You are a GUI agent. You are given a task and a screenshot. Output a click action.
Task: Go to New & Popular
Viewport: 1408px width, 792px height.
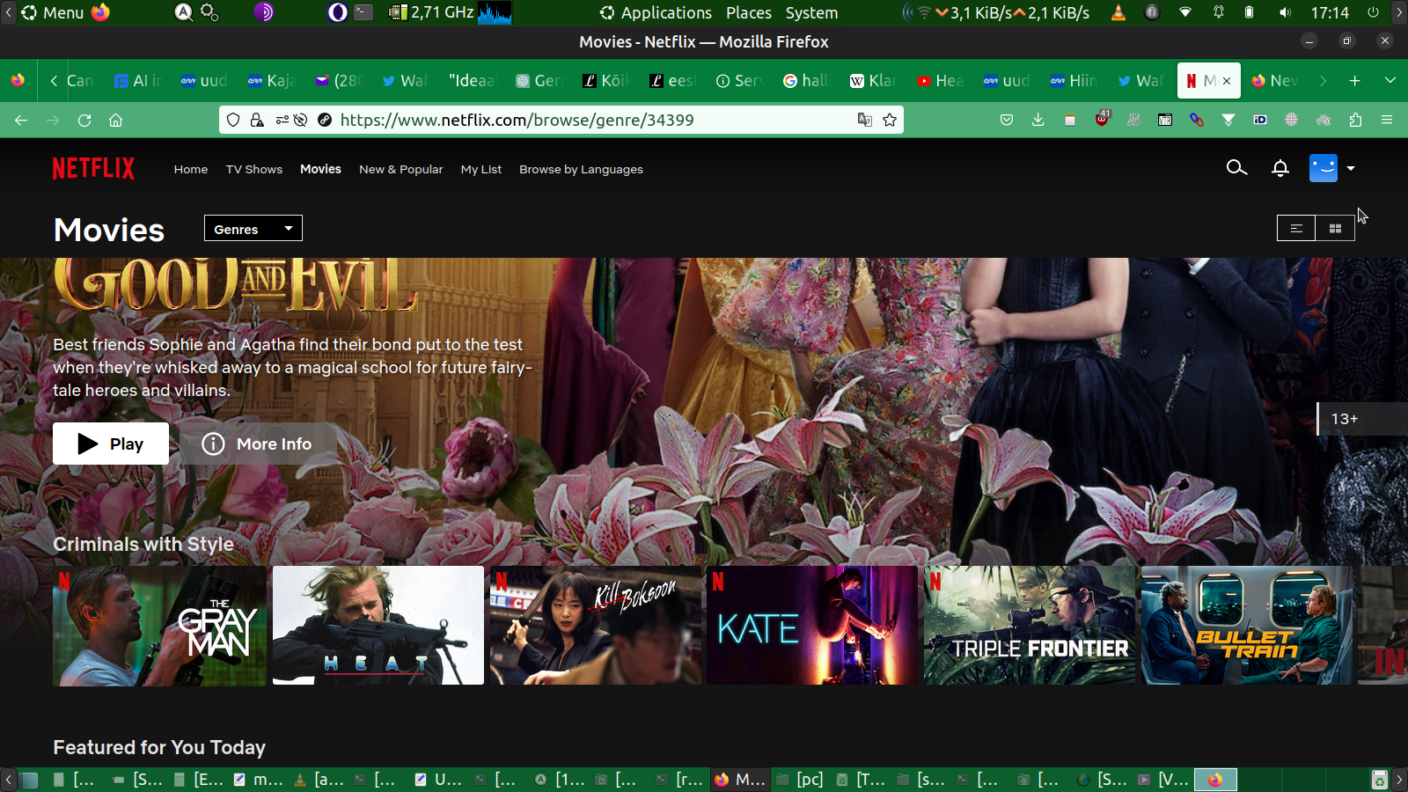pos(400,169)
